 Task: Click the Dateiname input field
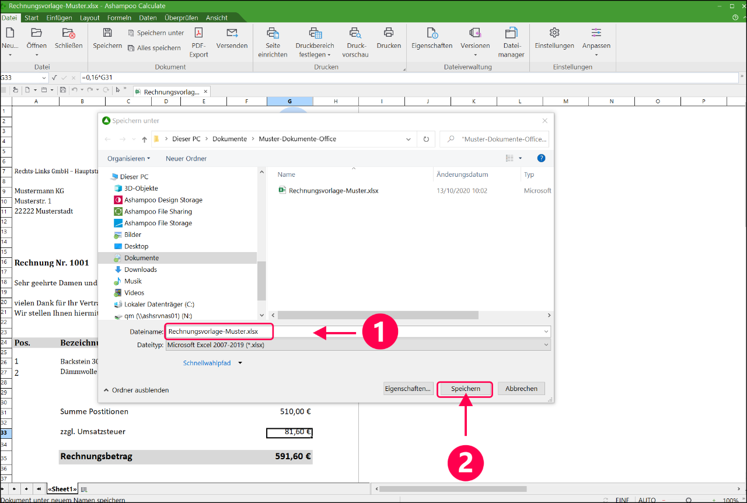tap(358, 331)
